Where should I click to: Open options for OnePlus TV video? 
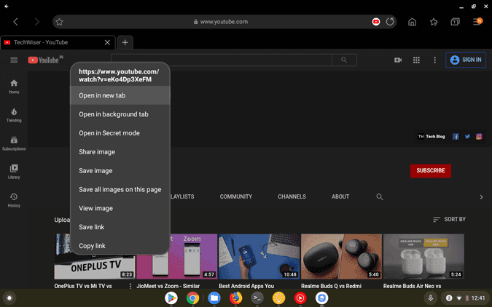(130, 286)
